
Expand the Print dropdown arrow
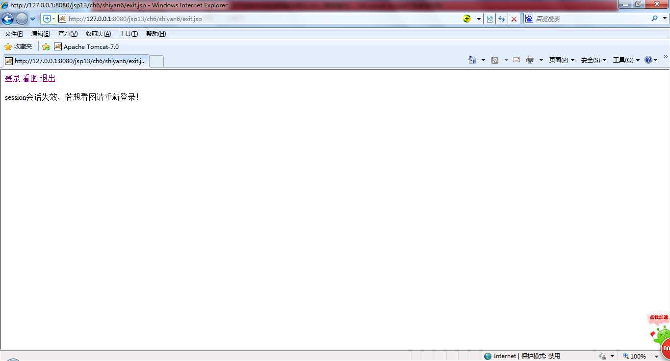pyautogui.click(x=541, y=60)
